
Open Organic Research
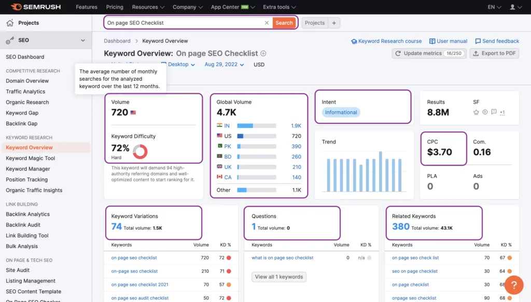coord(27,102)
